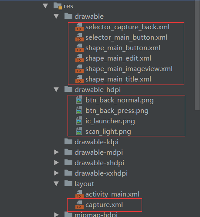Collapse the res folder arrow
Screen dimensions: 200x217
(x=45, y=6)
